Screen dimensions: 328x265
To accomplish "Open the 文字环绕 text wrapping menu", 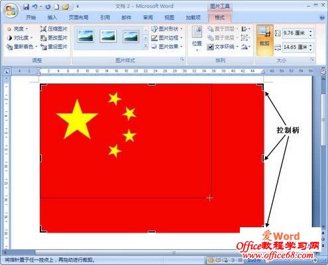I will (x=223, y=46).
